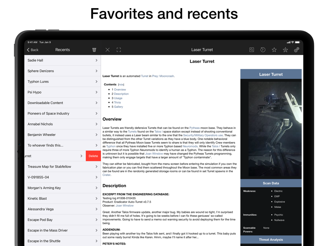Open Kinetic Blast entry chevron
The width and height of the screenshot is (328, 246).
point(96,198)
